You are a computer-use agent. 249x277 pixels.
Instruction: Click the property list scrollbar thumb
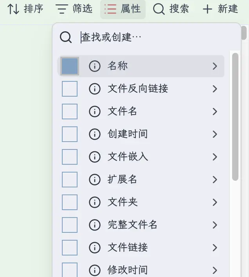(x=235, y=117)
